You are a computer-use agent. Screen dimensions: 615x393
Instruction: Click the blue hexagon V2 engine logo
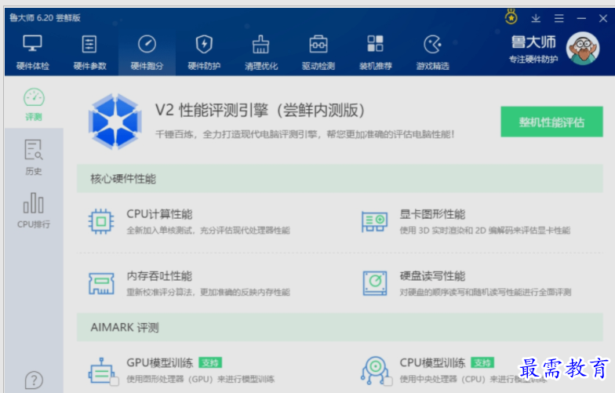point(115,121)
